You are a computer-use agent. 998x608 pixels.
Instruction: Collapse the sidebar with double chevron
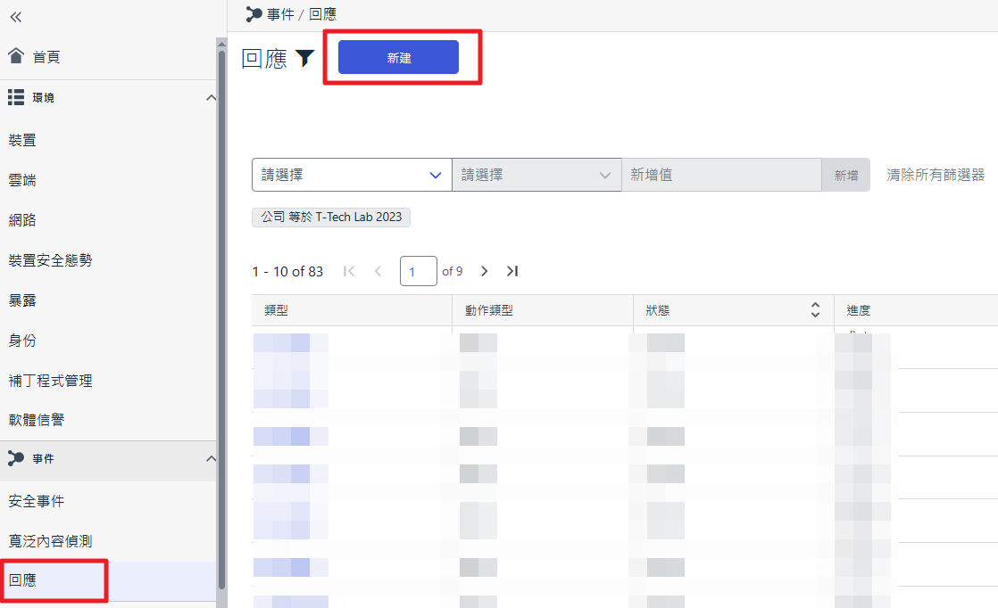pos(16,17)
